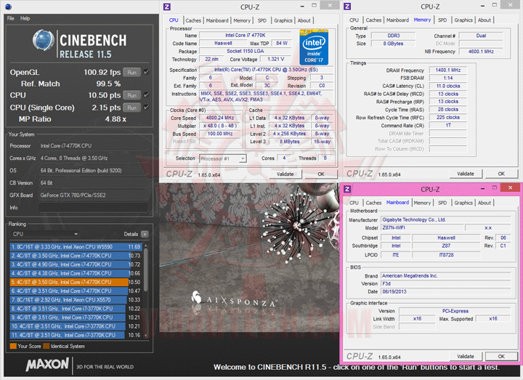523x380 pixels.
Task: Click the DRAM Frequency 1400.1 MHz value
Action: click(x=448, y=70)
